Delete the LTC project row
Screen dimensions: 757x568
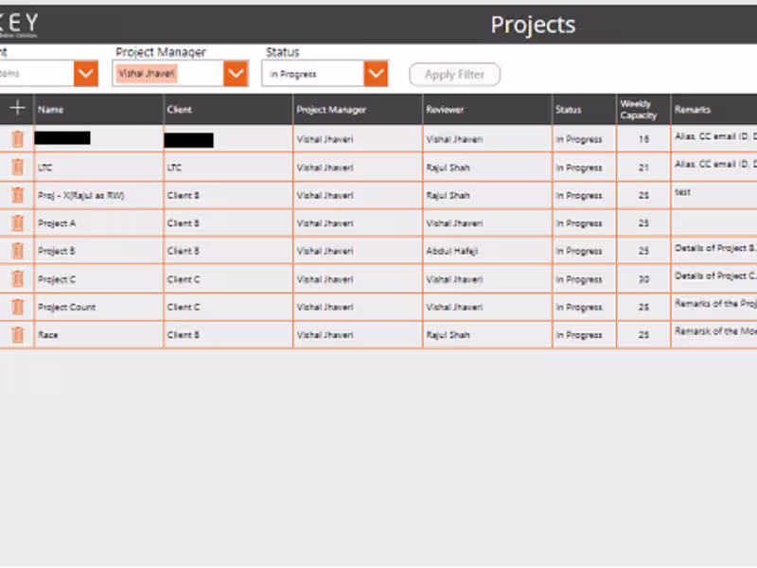point(16,168)
